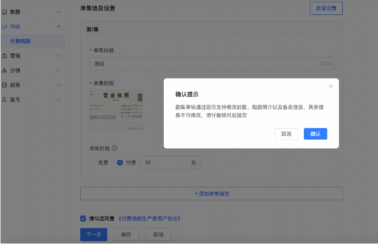This screenshot has width=378, height=244.
Task: Click the price input showing 10 元
Action: 170,163
